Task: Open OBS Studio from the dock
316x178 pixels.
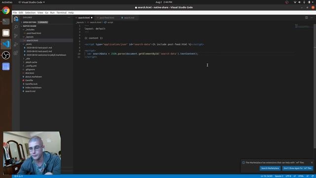Action: tap(6, 55)
